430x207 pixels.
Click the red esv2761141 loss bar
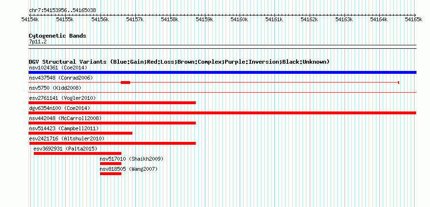click(x=112, y=103)
